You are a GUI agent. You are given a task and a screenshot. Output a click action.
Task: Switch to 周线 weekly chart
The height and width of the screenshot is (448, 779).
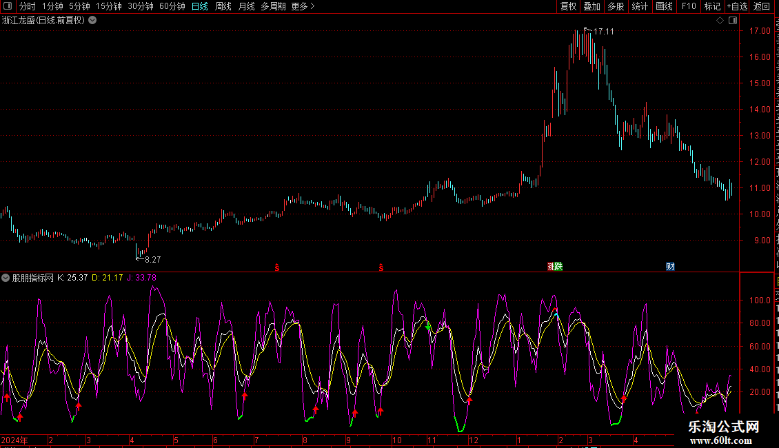click(x=223, y=6)
